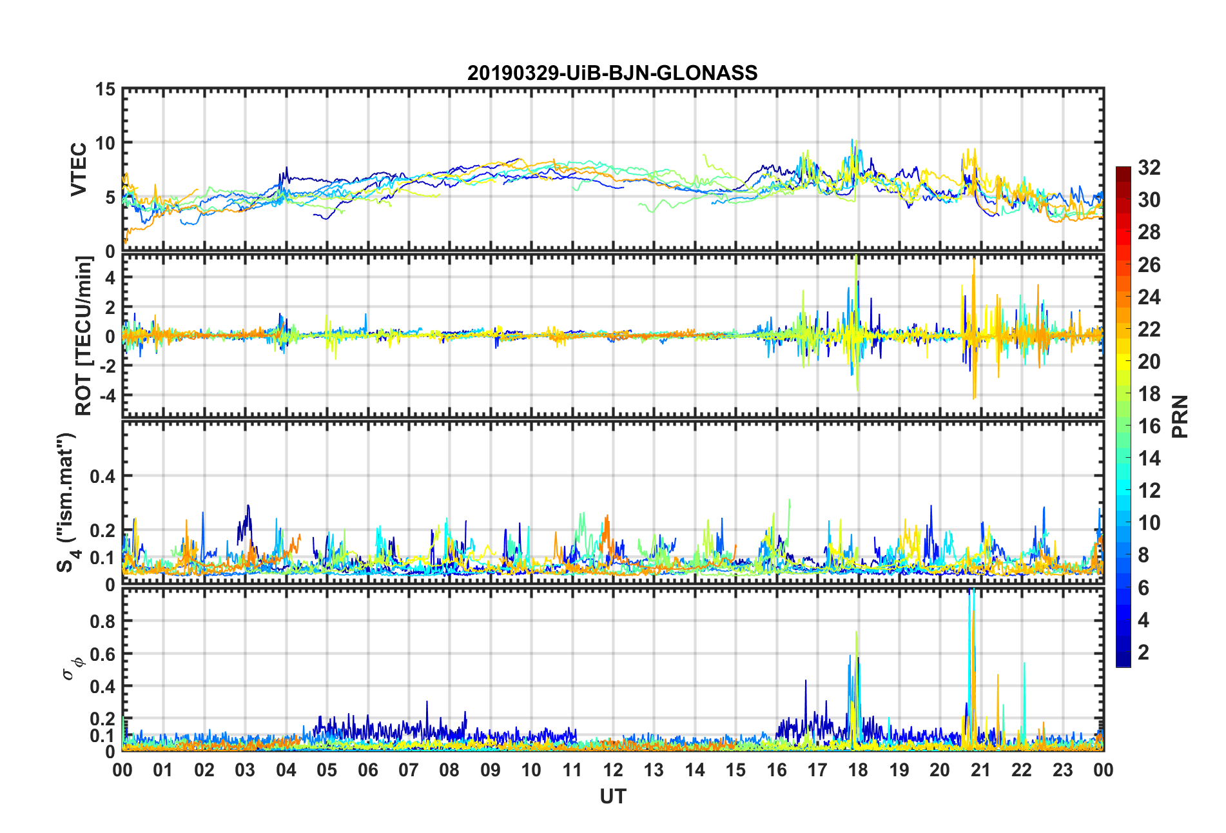Click the plot title "20190329-UiB-BJN-GLONASS"
Screen dimensions: 1226x833
click(x=612, y=73)
